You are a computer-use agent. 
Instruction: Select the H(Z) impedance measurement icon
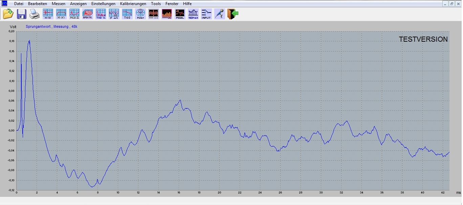[74, 14]
